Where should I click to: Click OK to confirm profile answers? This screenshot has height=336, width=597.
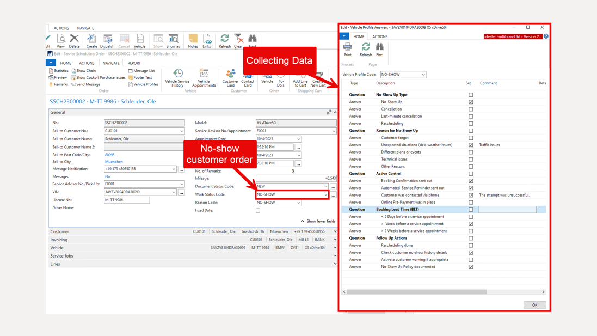(x=534, y=304)
